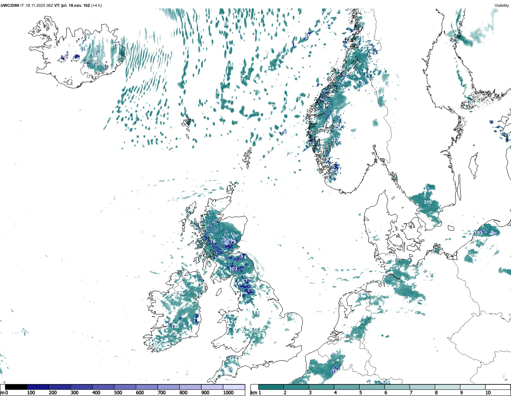Click the '300' legend tick label
This screenshot has height=396, width=511.
pyautogui.click(x=74, y=393)
